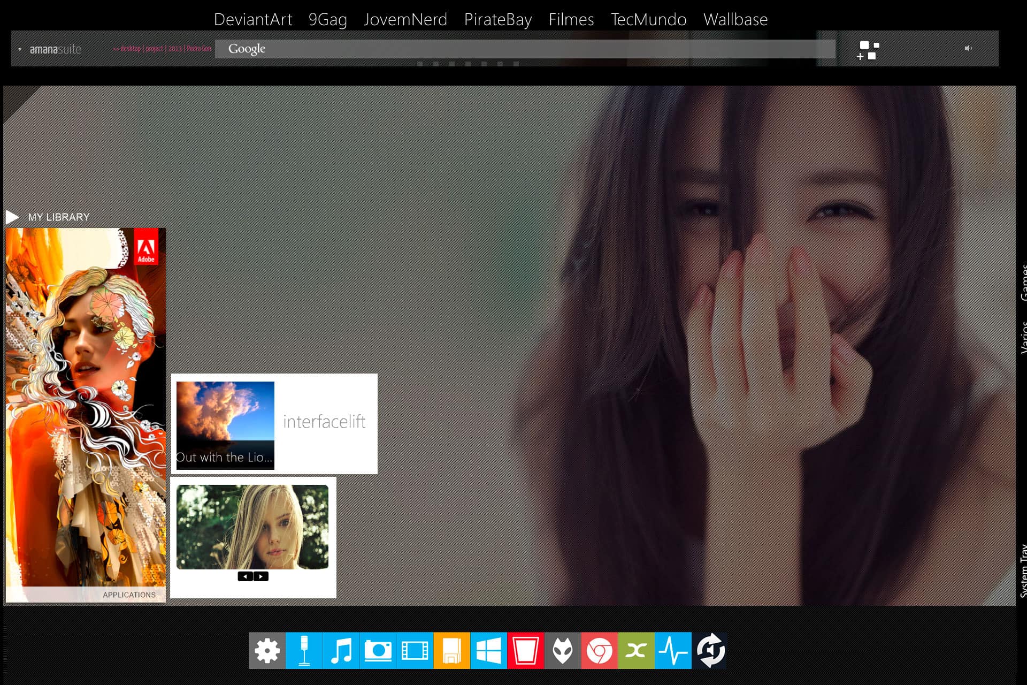1027x685 pixels.
Task: Open the film strip videos icon
Action: click(x=415, y=651)
